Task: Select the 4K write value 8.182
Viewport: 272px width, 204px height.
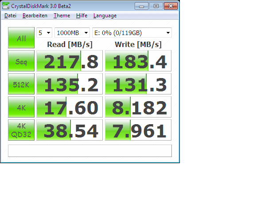Action: click(138, 107)
